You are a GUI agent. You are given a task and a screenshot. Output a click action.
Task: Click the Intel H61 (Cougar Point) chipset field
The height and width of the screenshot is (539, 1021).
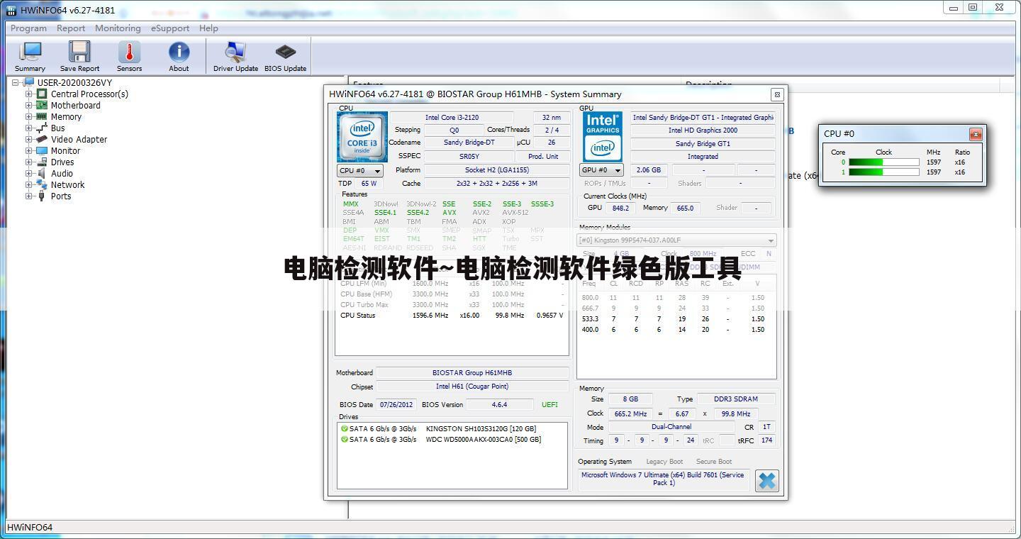point(472,387)
